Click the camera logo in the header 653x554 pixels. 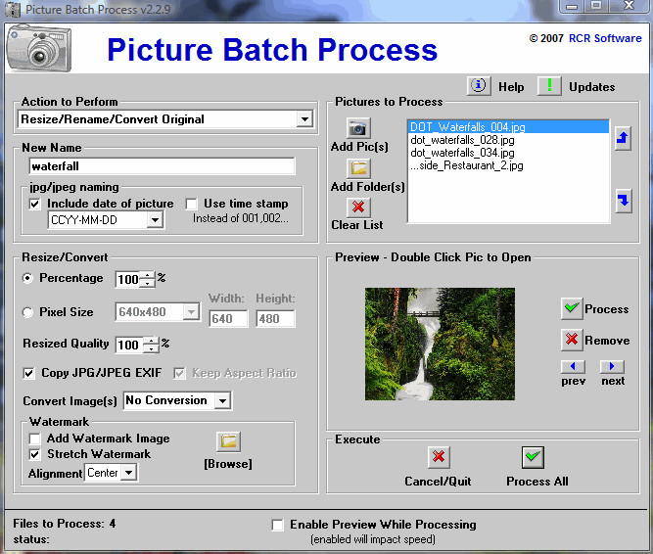(x=39, y=48)
